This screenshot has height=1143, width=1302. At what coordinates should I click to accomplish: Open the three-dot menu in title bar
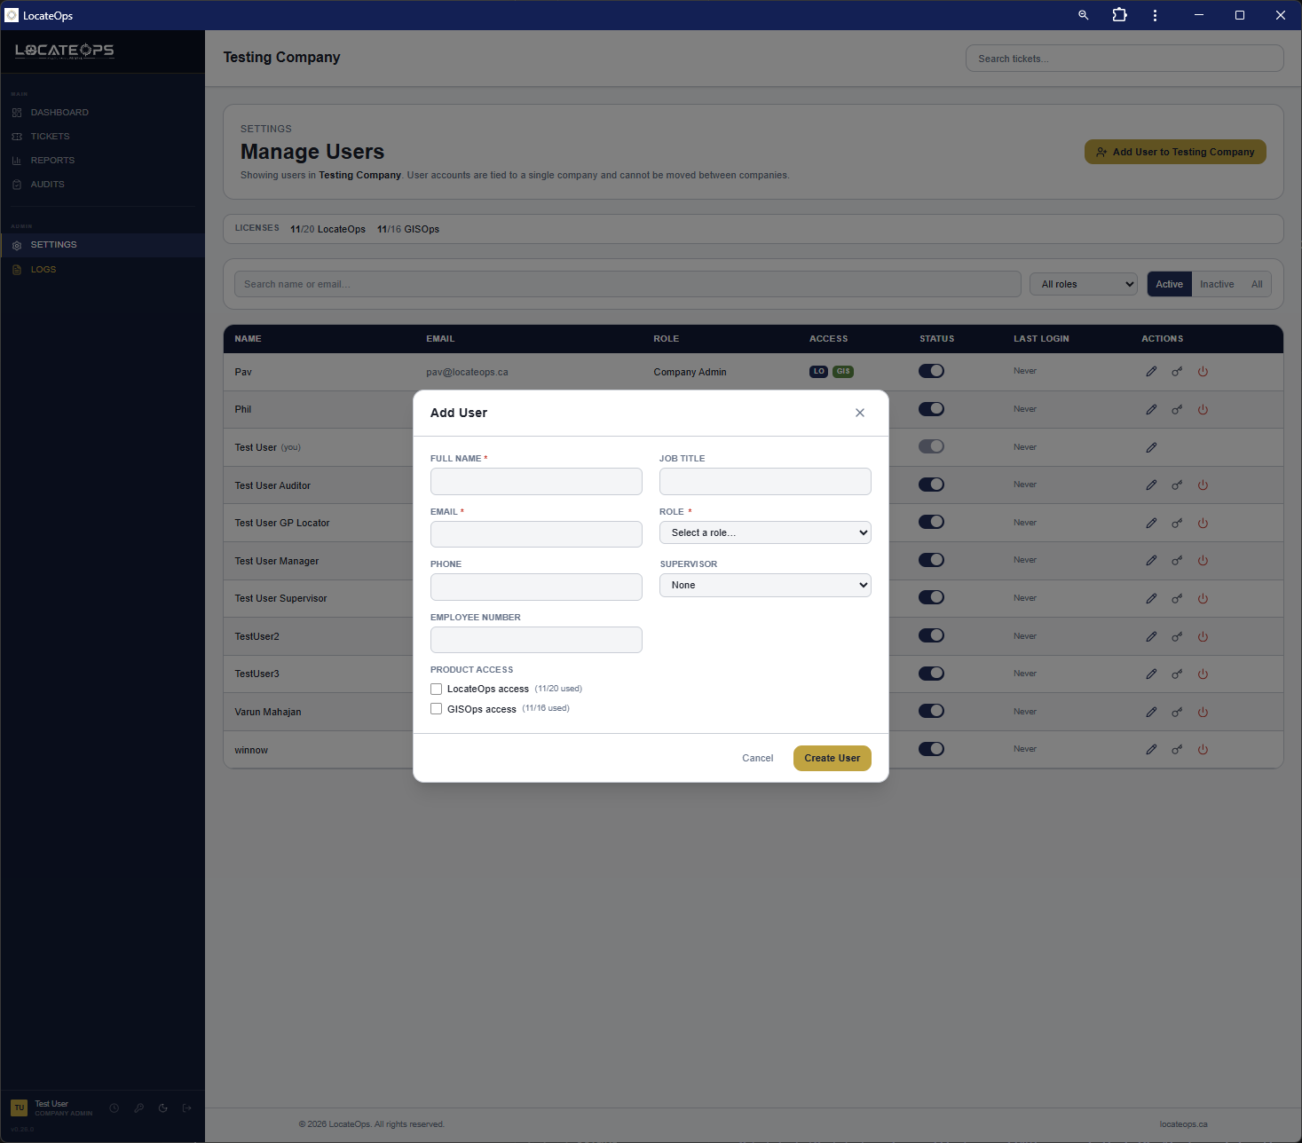click(1155, 15)
